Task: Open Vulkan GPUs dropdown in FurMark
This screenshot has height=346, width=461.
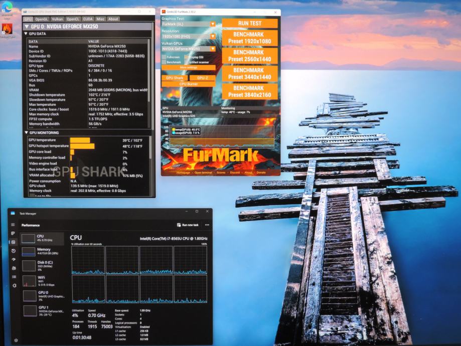Action: (x=189, y=49)
